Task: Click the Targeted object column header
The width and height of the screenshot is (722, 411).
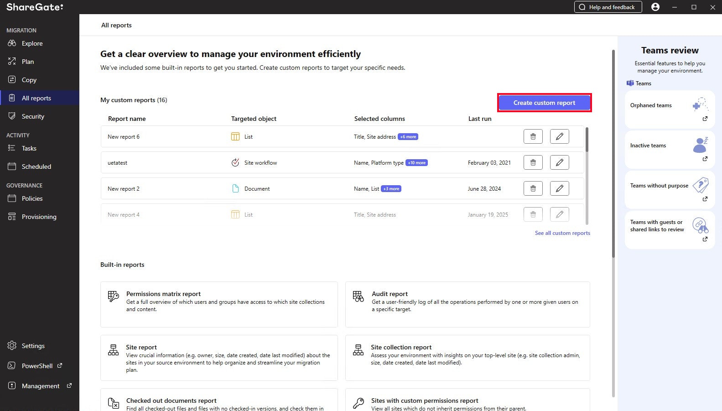Action: coord(254,119)
